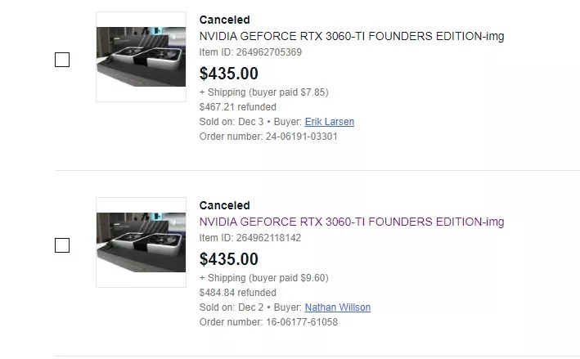Click shipping line showing buyer paid $7.85
580x359 pixels.
263,92
